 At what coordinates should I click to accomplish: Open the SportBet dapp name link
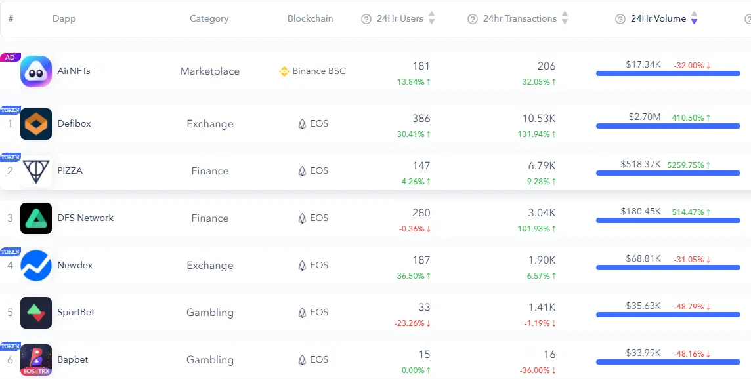click(x=75, y=312)
